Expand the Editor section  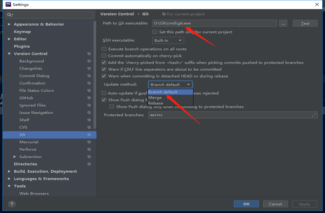tap(9, 39)
